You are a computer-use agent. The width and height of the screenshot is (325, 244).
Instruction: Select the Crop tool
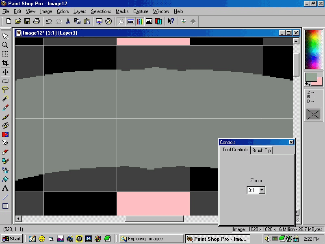[x=5, y=63]
